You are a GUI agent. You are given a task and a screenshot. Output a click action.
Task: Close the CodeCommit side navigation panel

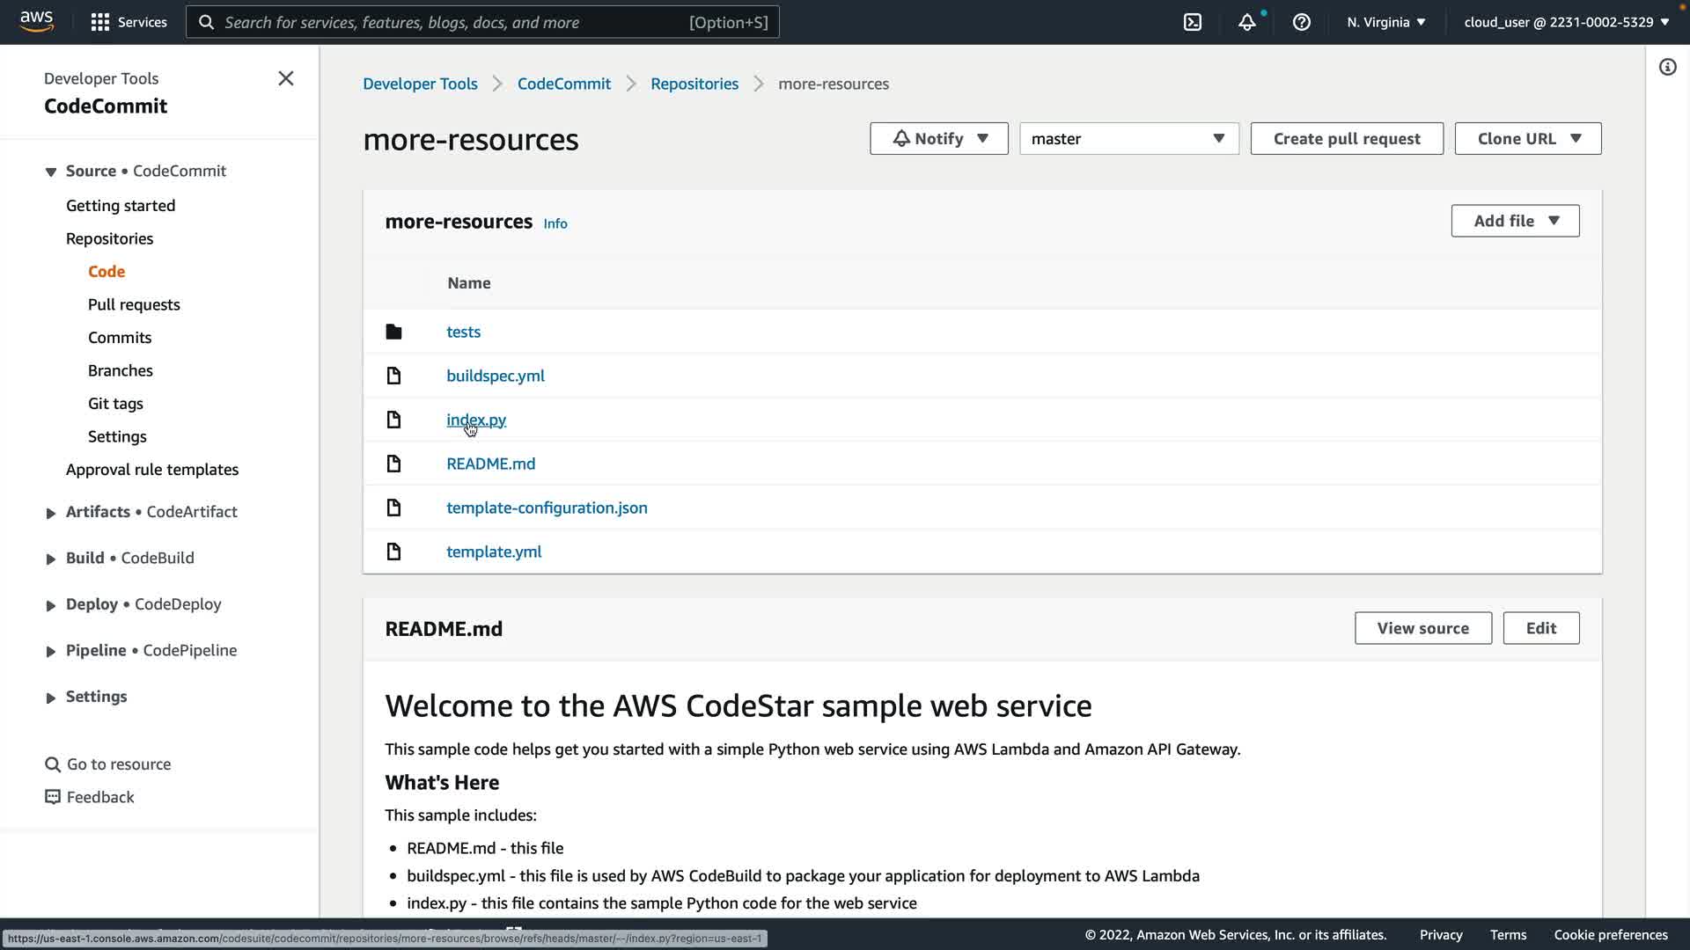click(x=285, y=78)
